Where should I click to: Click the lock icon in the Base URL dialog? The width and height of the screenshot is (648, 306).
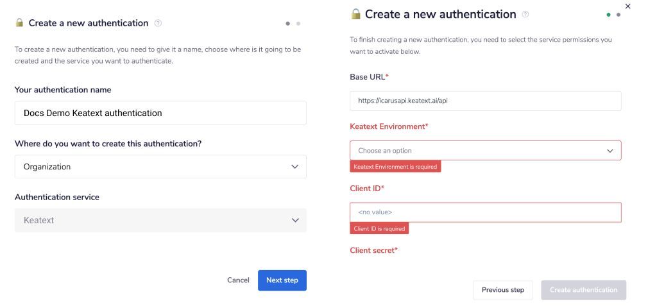[x=356, y=14]
